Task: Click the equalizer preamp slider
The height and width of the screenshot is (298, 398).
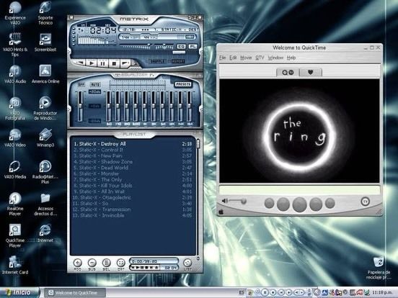Action: 80,106
